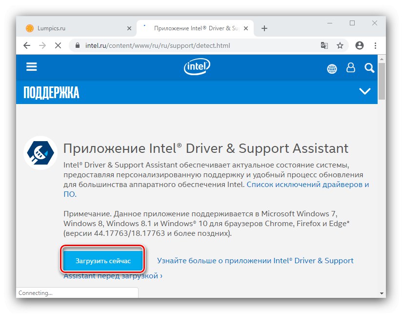This screenshot has width=402, height=314.
Task: Expand the Поддержка section chevron
Action: point(364,91)
